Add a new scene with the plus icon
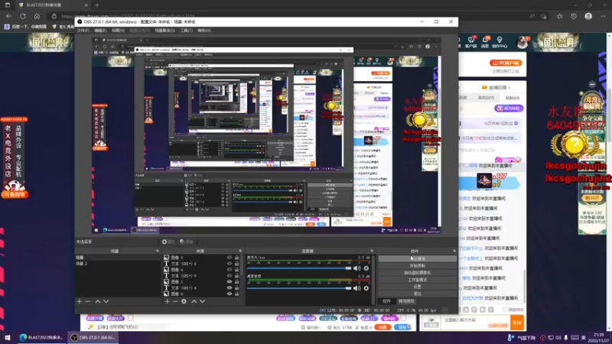Viewport: 612px width, 344px height. [x=80, y=301]
